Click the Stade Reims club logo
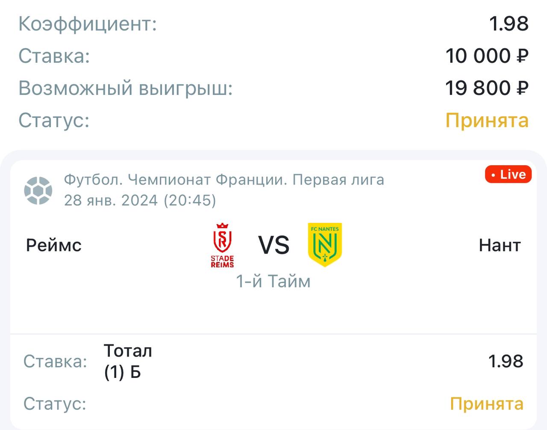 222,245
